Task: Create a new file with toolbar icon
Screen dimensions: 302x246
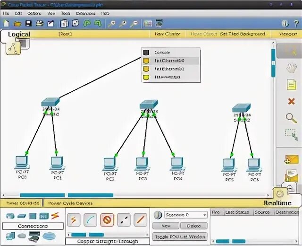Action: coord(7,23)
